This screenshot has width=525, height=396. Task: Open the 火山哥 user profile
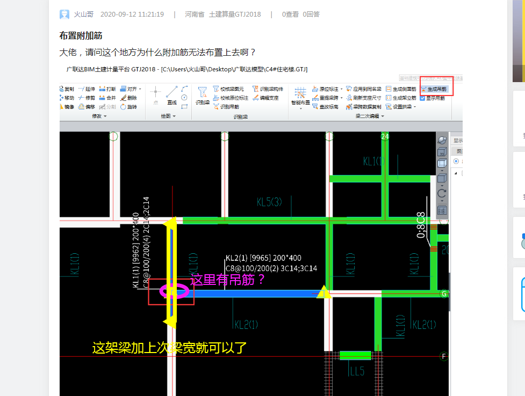[x=83, y=14]
